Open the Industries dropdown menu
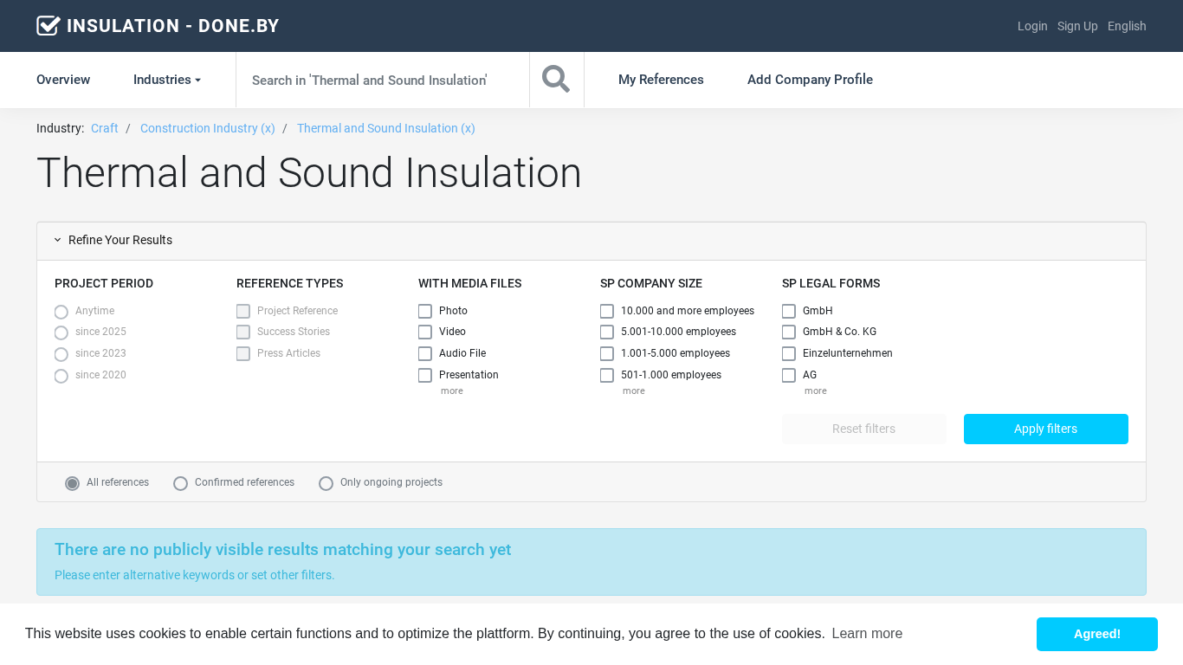1183x665 pixels. tap(167, 80)
